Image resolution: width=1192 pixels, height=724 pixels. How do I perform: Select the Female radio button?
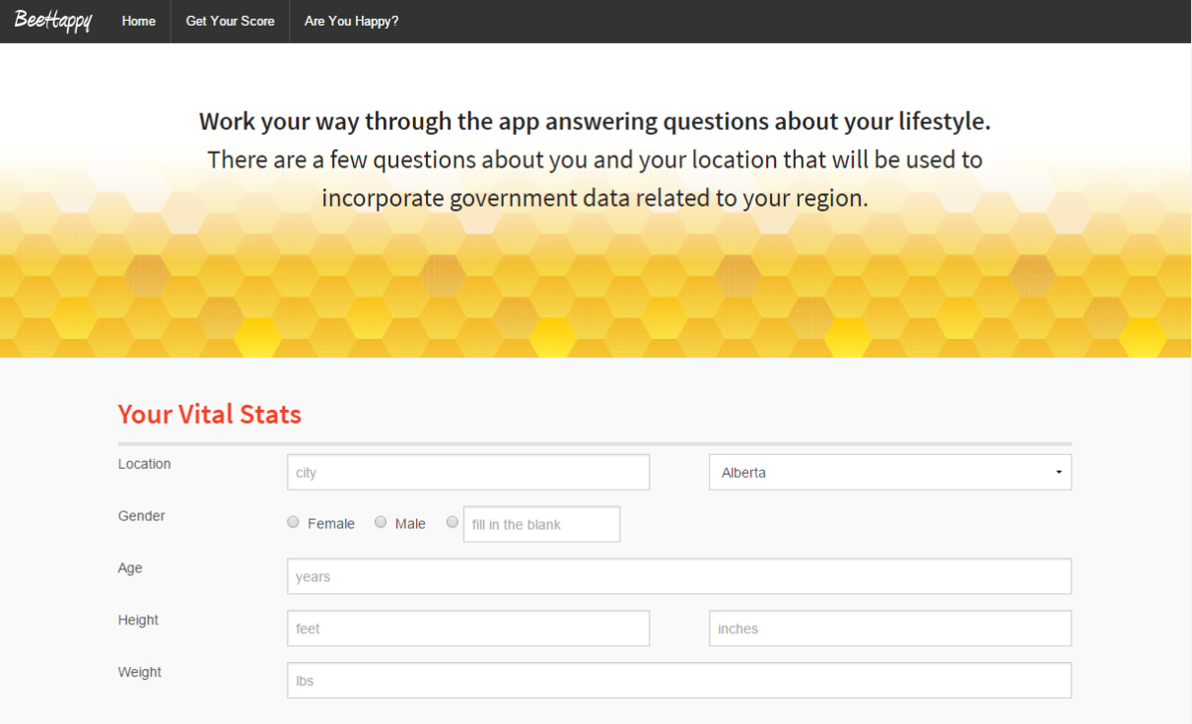coord(293,522)
